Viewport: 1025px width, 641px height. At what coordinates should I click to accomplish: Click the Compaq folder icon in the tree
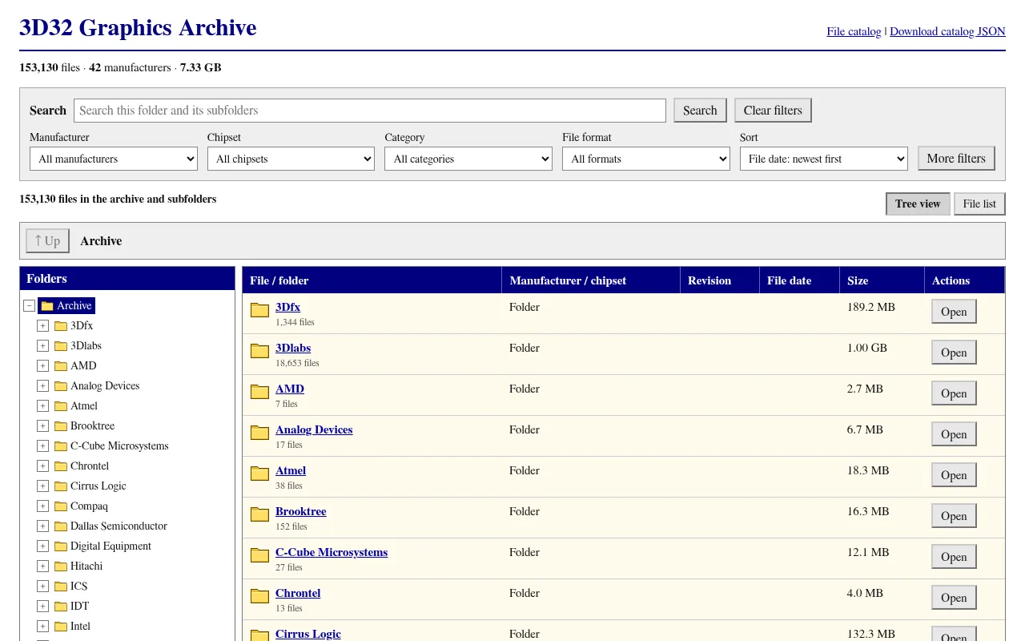click(x=61, y=506)
